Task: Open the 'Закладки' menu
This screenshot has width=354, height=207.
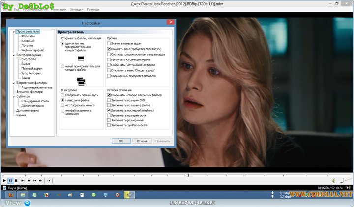Action: [x=76, y=9]
